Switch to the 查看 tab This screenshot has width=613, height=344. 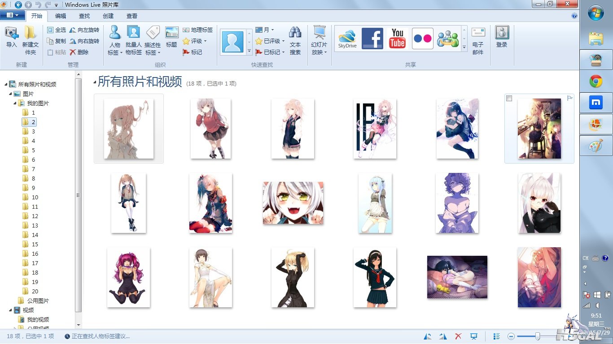tap(132, 16)
